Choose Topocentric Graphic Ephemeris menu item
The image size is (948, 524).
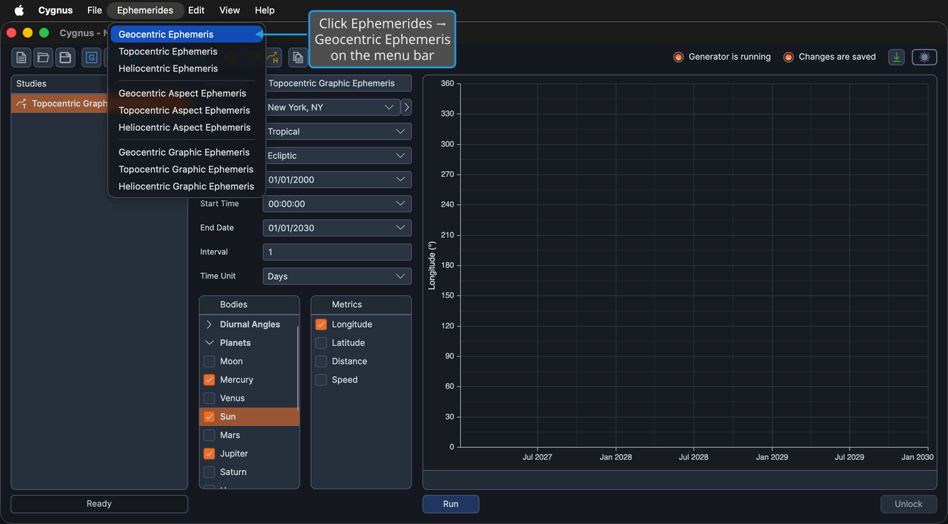pyautogui.click(x=186, y=169)
